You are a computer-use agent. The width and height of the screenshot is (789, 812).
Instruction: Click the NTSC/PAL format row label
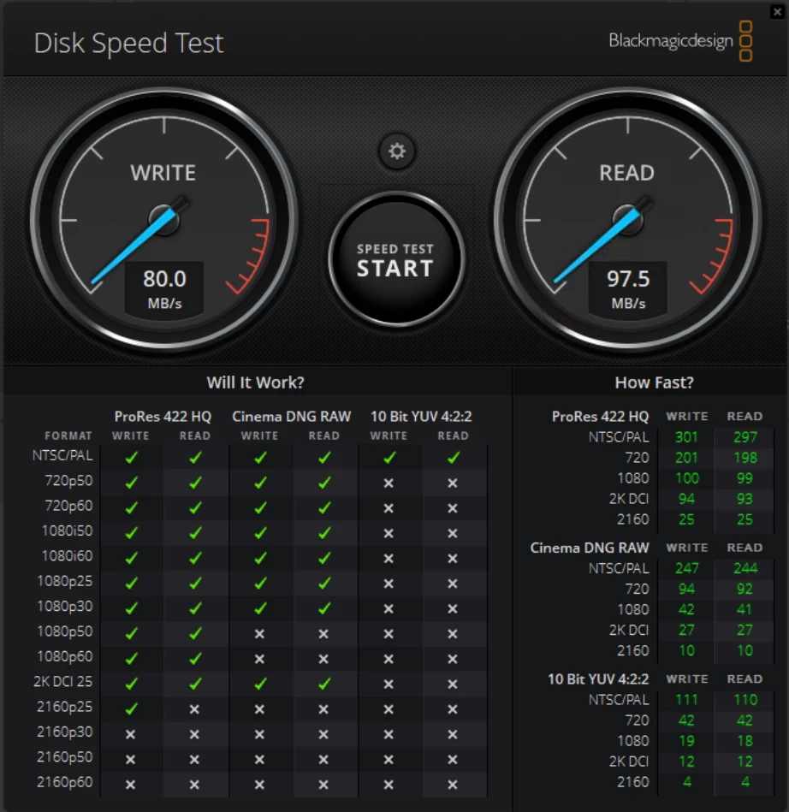(x=62, y=456)
